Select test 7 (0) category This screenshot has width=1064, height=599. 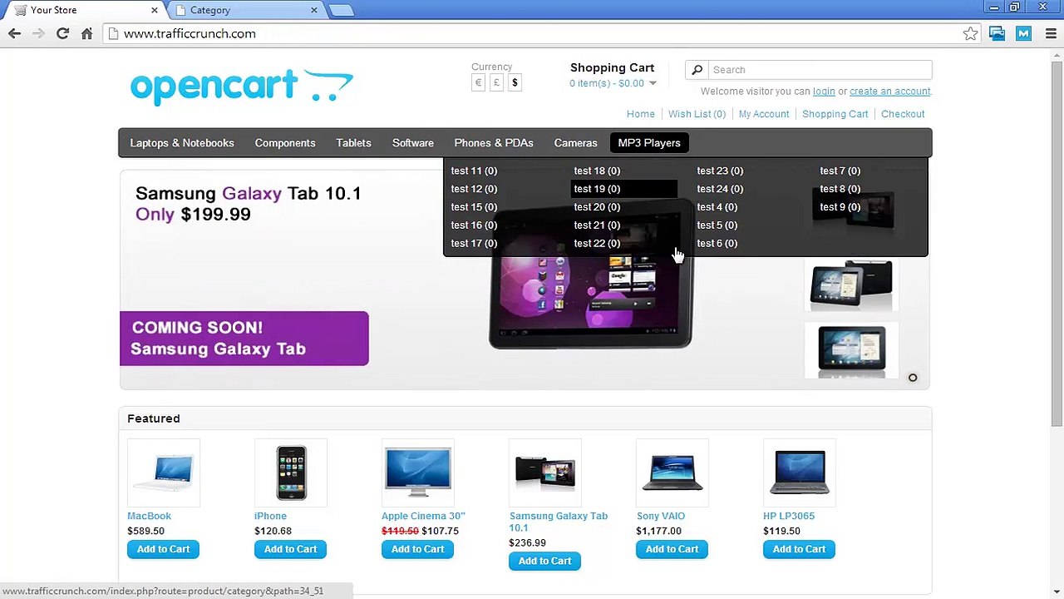pos(840,171)
